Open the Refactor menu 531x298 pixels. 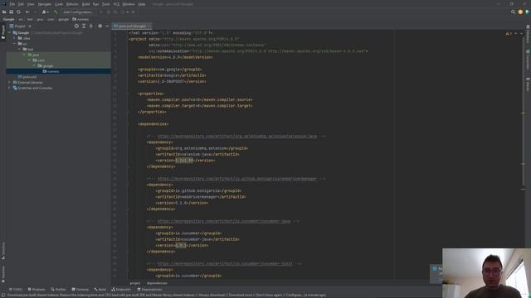tap(72, 4)
